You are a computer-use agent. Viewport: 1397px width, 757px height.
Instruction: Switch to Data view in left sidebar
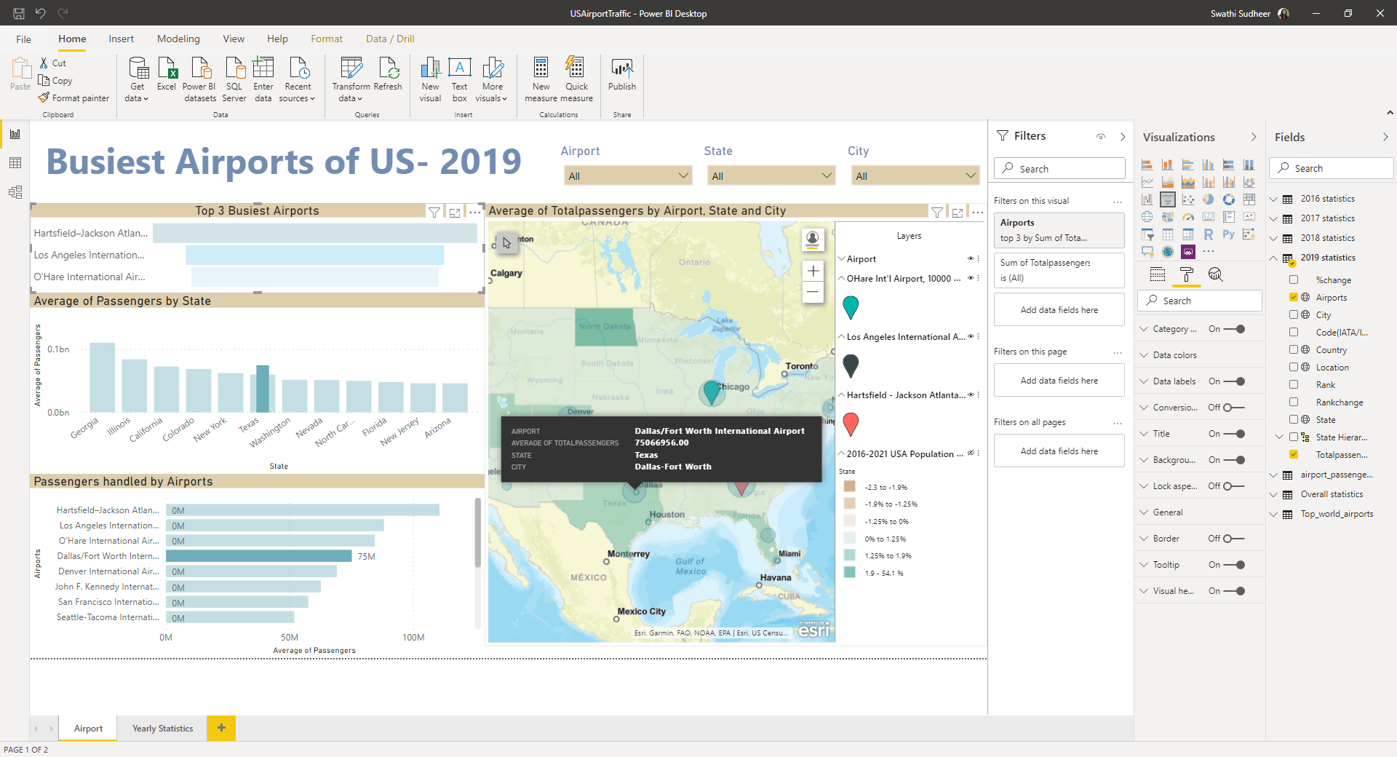(15, 163)
